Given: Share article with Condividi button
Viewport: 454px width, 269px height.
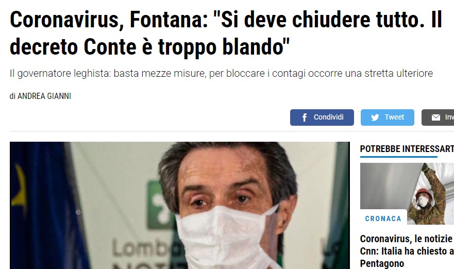Looking at the screenshot, I should [x=322, y=117].
